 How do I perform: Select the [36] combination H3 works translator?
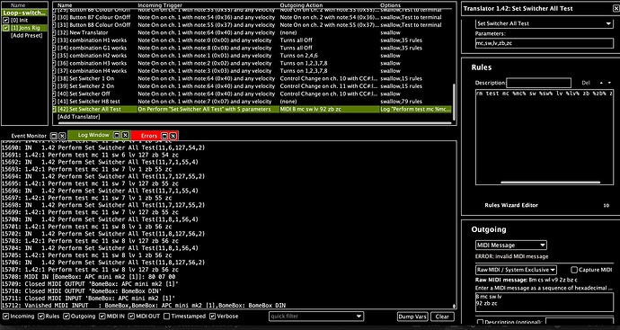coord(252,63)
